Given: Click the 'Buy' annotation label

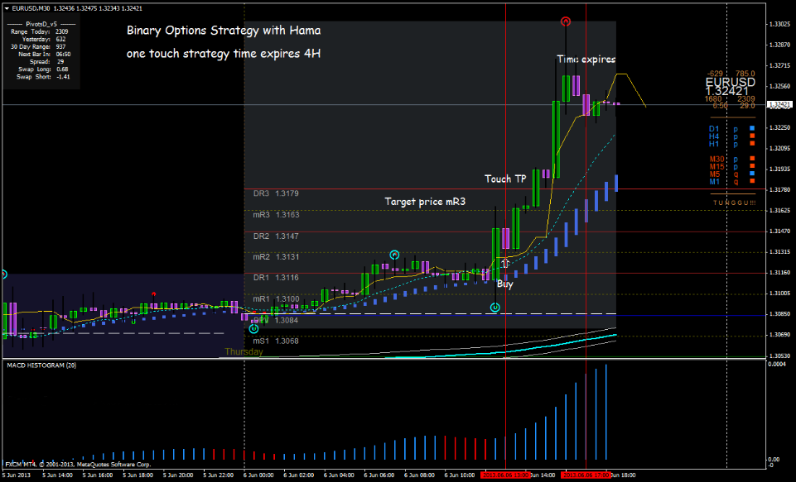Looking at the screenshot, I should point(505,284).
